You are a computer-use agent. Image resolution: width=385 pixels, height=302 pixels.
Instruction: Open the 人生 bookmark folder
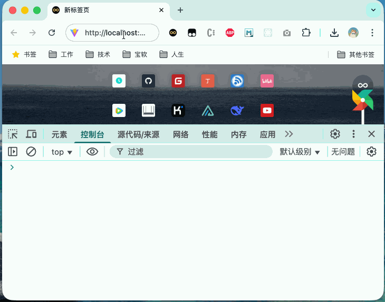point(171,54)
